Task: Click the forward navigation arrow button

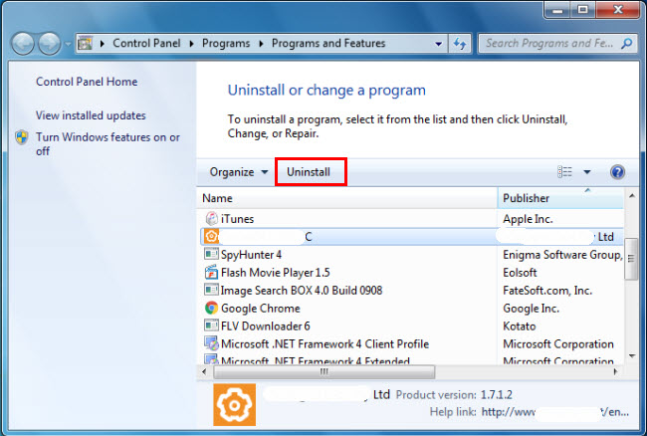Action: point(50,44)
